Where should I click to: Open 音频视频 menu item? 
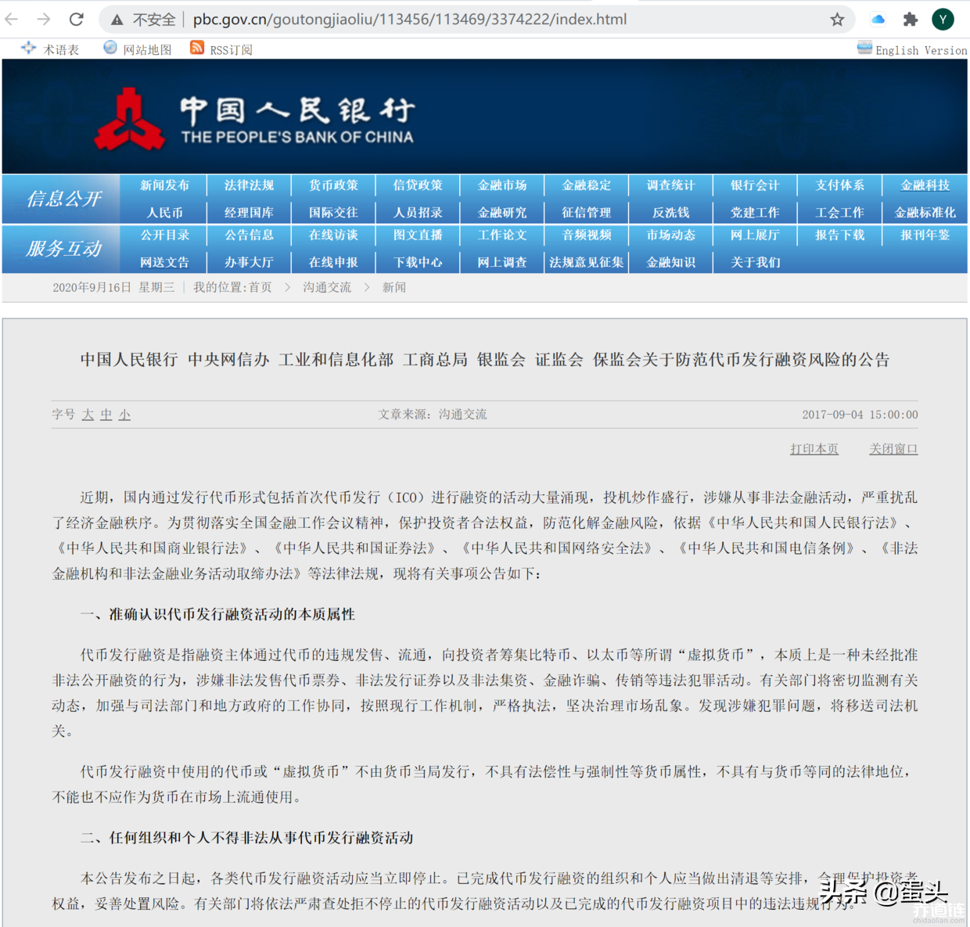[x=587, y=235]
